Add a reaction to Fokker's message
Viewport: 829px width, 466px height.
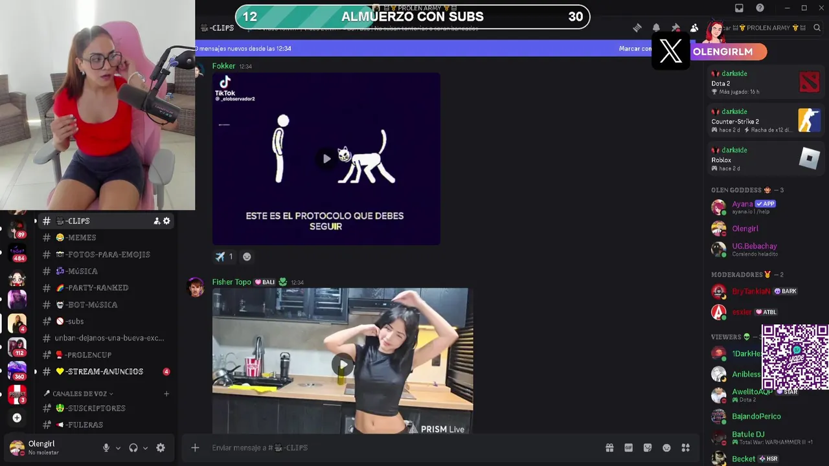[x=247, y=256]
